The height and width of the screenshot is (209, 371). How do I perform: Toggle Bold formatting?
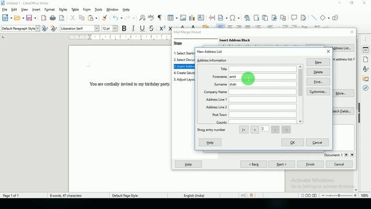pyautogui.click(x=124, y=28)
